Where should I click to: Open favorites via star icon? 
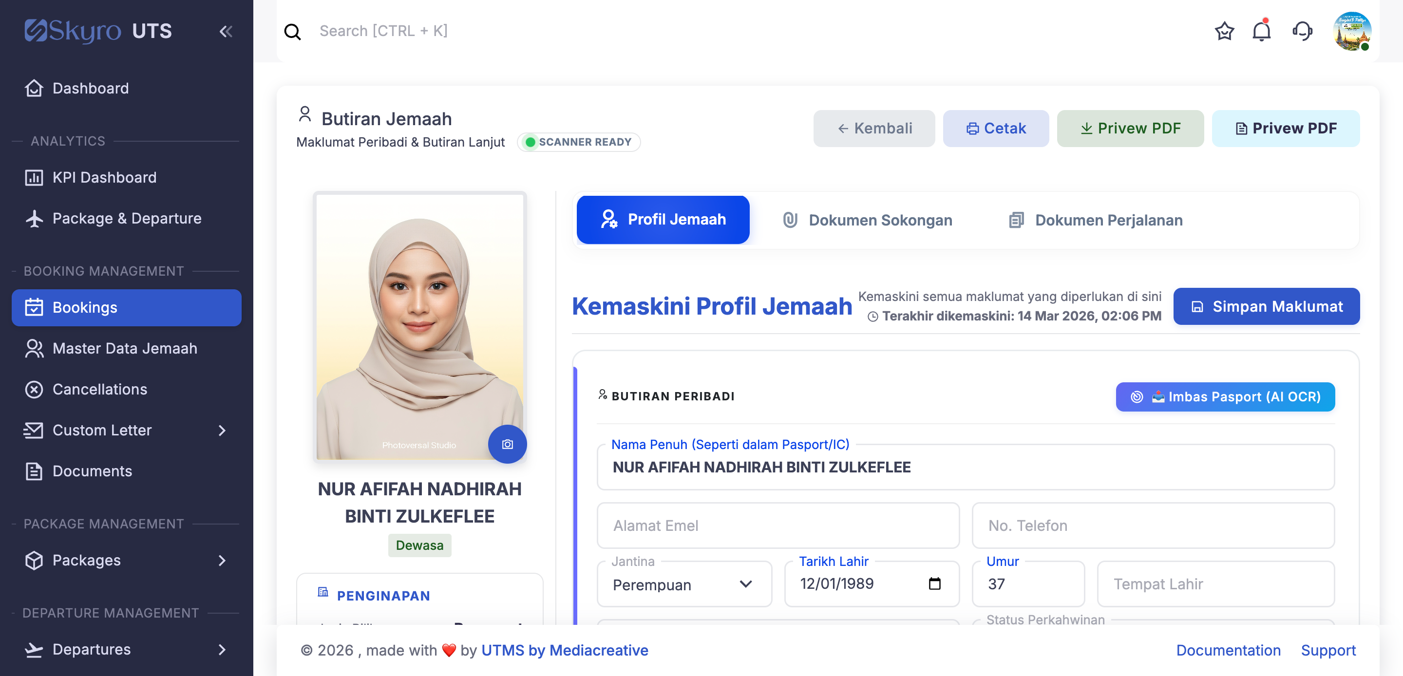(1224, 31)
